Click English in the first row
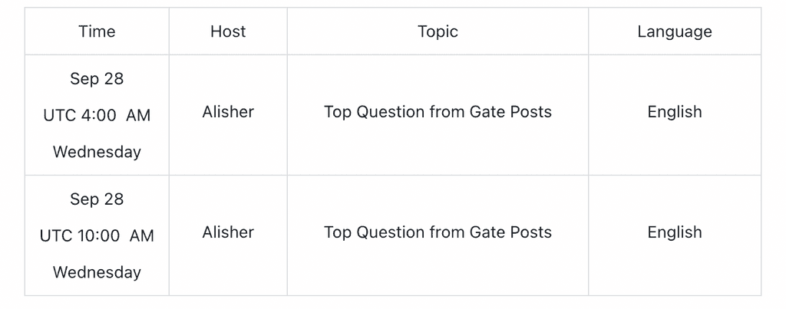 [674, 112]
